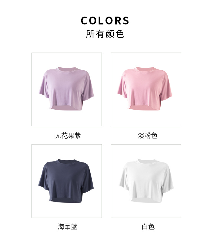Click the neckline of the pink shirt
The image size is (211, 237).
(x=146, y=69)
